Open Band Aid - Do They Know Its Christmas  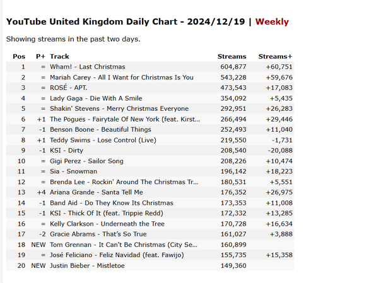coord(111,203)
